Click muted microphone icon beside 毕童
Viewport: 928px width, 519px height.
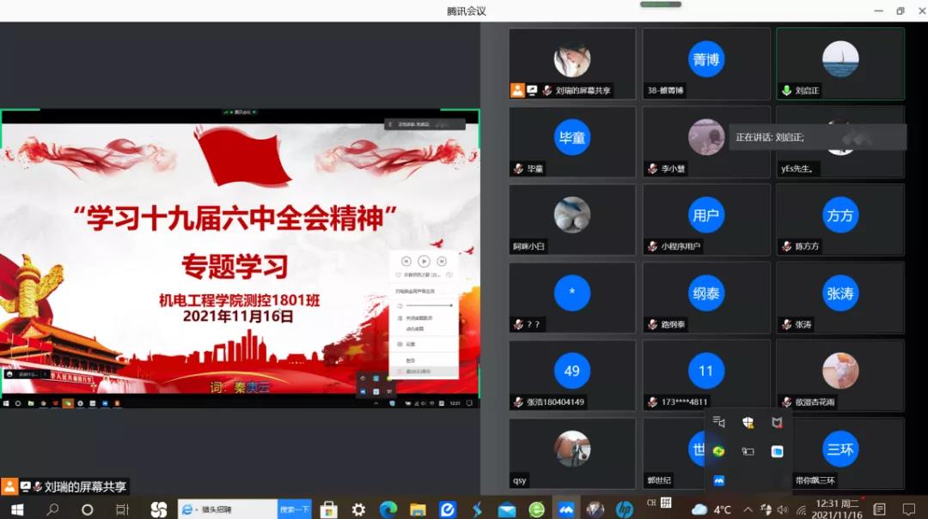pyautogui.click(x=518, y=169)
